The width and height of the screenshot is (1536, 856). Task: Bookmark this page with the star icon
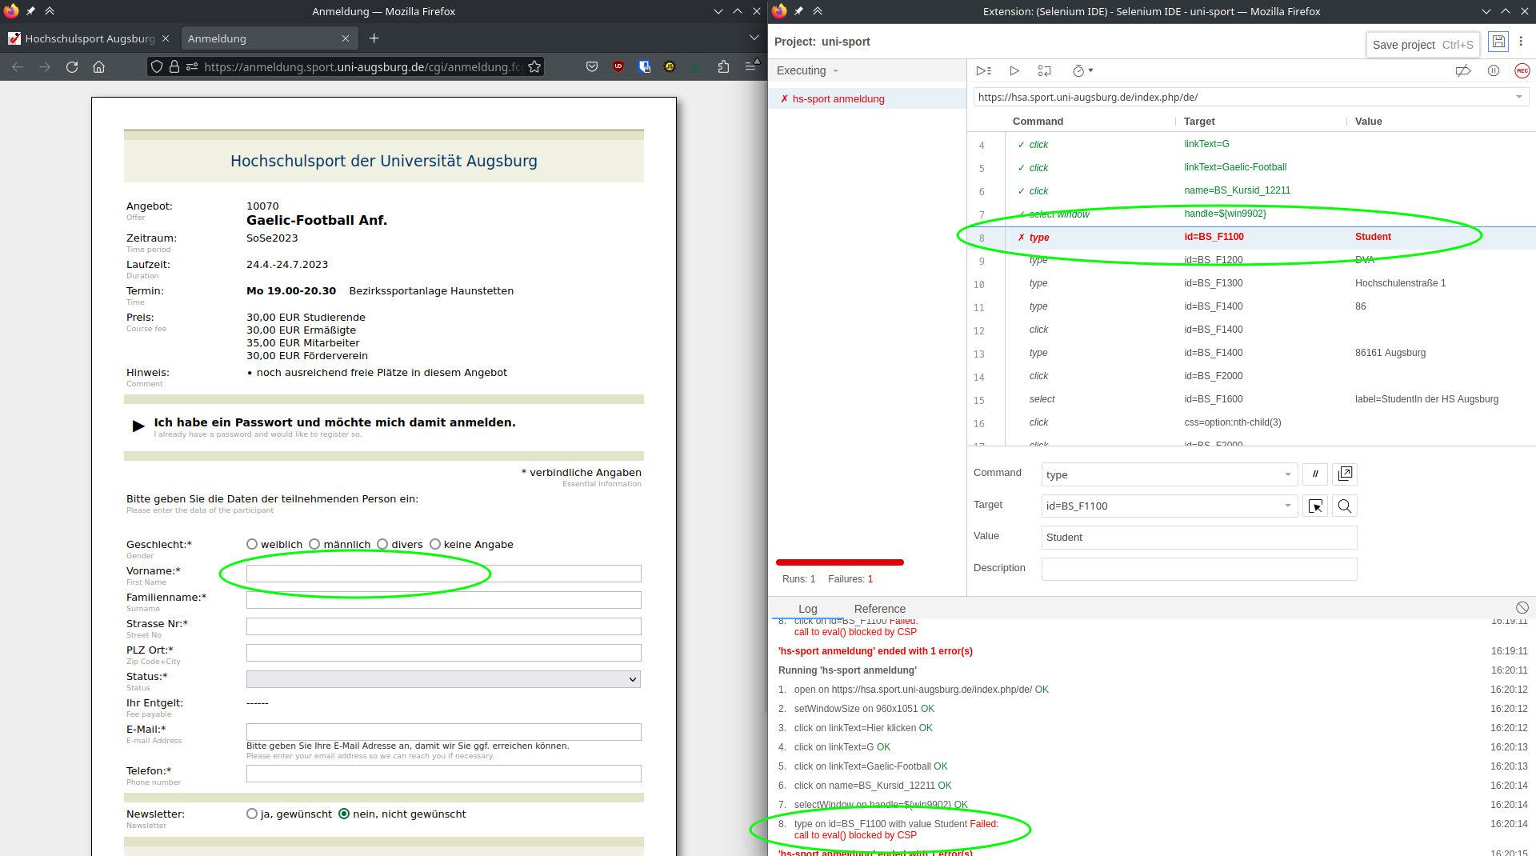[x=534, y=67]
